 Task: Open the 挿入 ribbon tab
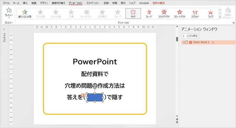click(25, 3)
